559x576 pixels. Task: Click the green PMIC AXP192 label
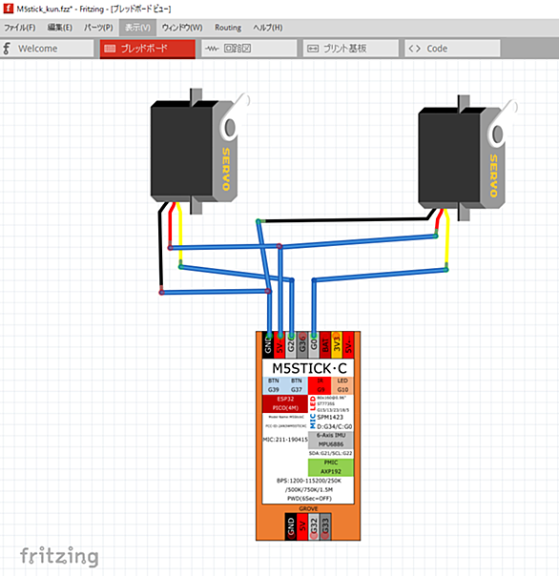click(x=331, y=467)
